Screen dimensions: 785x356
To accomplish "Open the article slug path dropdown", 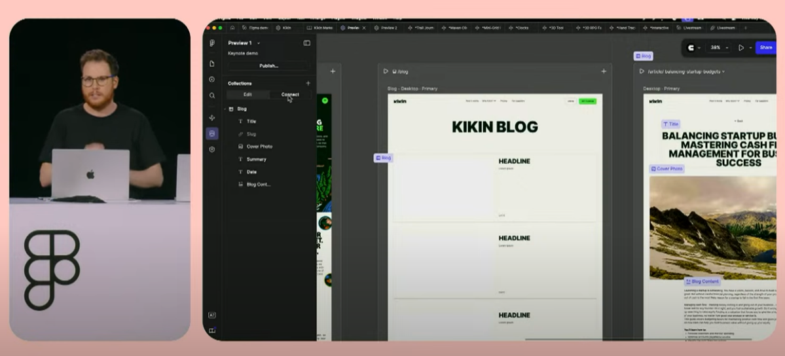I will click(723, 71).
